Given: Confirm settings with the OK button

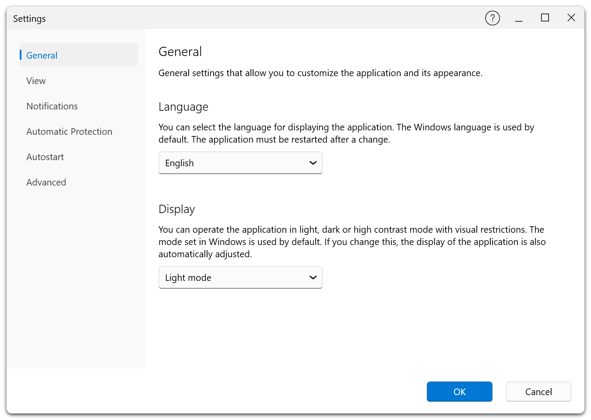Looking at the screenshot, I should (x=460, y=392).
